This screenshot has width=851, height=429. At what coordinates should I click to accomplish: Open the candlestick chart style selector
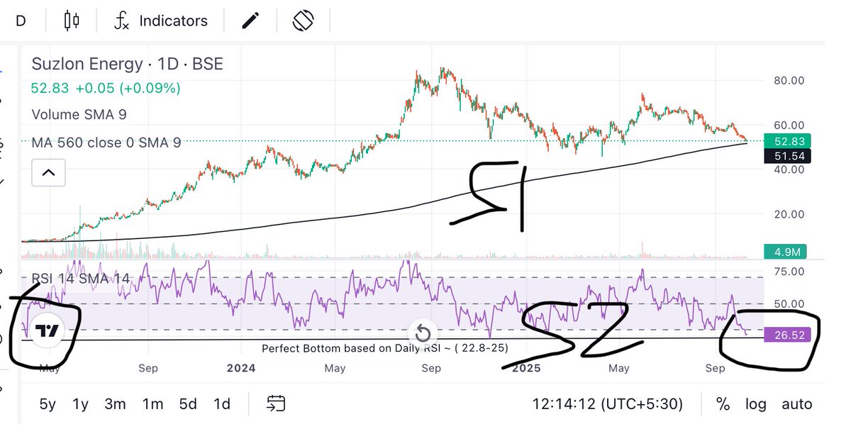point(72,21)
